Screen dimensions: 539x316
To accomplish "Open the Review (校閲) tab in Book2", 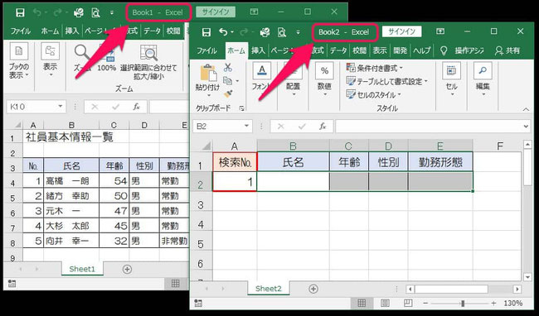I will 359,50.
